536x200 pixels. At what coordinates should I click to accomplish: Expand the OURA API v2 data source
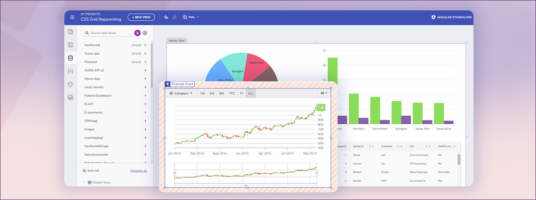(145, 71)
